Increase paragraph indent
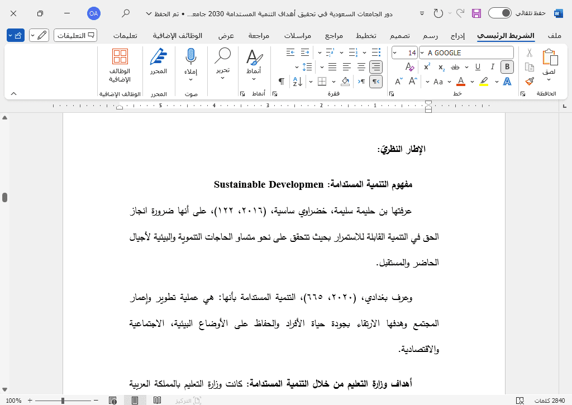This screenshot has width=572, height=405. (x=290, y=53)
